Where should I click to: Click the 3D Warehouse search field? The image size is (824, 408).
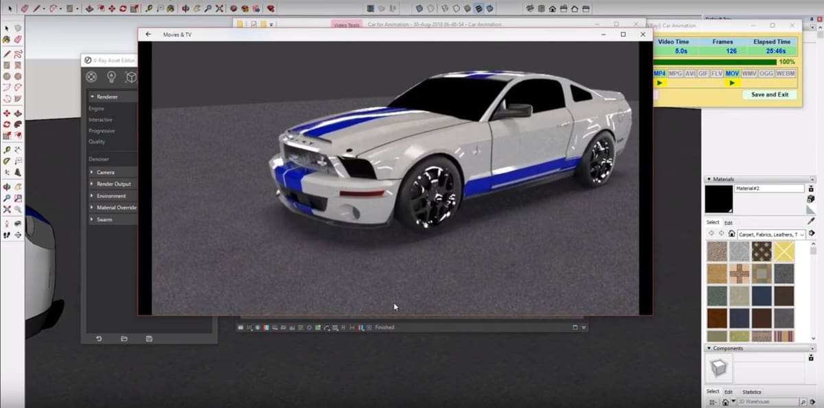coord(767,402)
